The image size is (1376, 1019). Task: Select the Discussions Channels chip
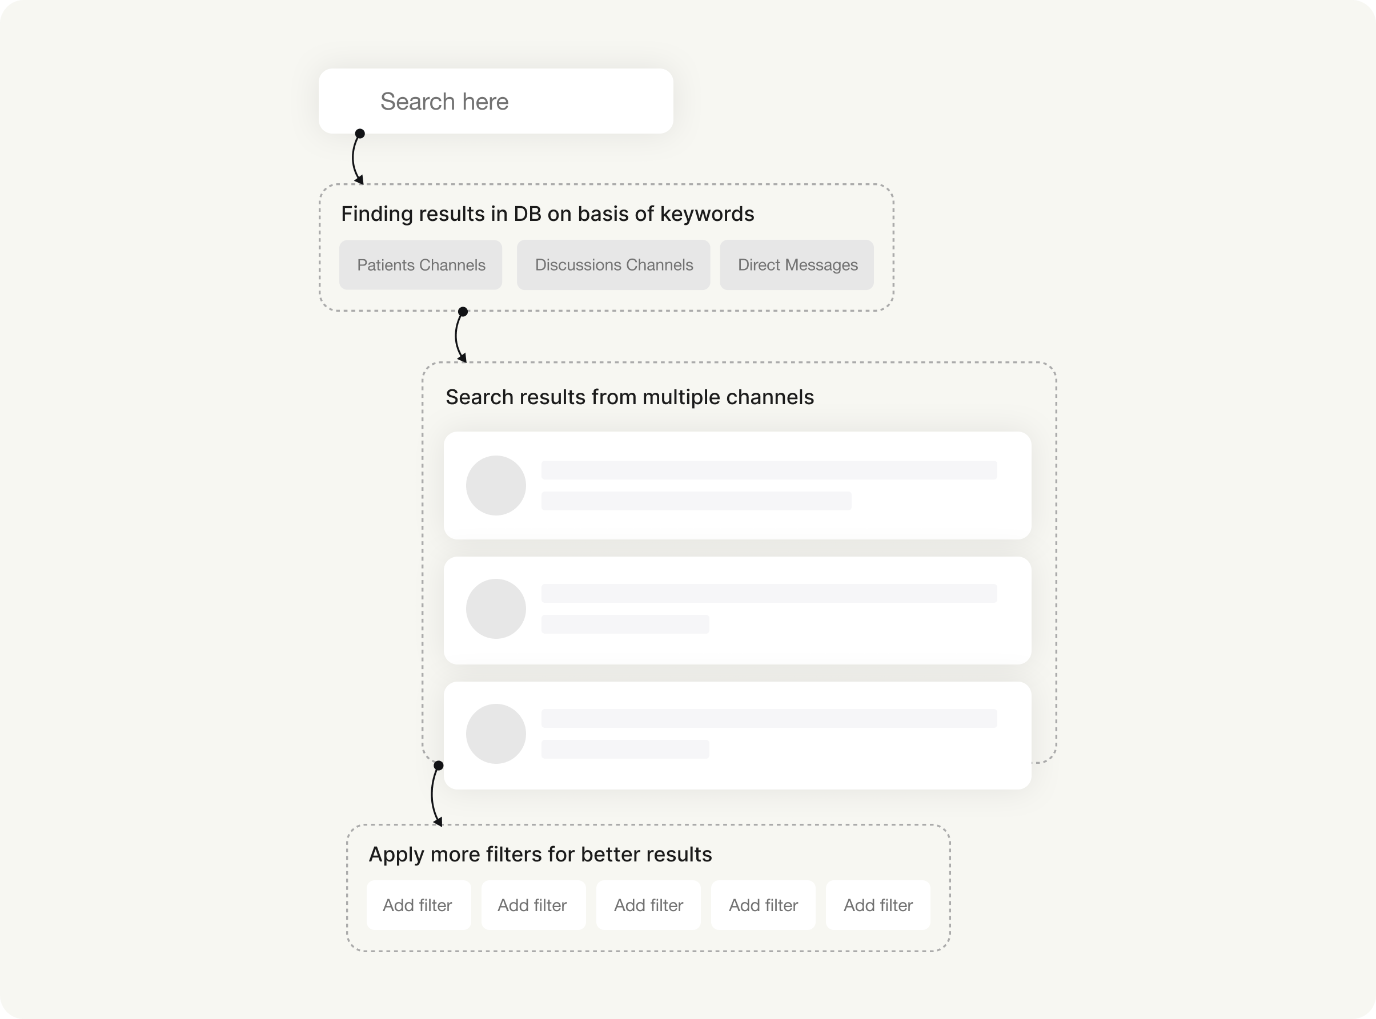tap(613, 265)
